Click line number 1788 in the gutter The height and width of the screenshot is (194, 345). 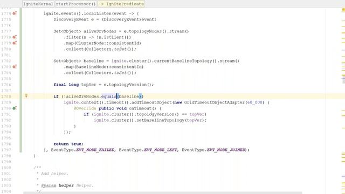tap(6, 96)
